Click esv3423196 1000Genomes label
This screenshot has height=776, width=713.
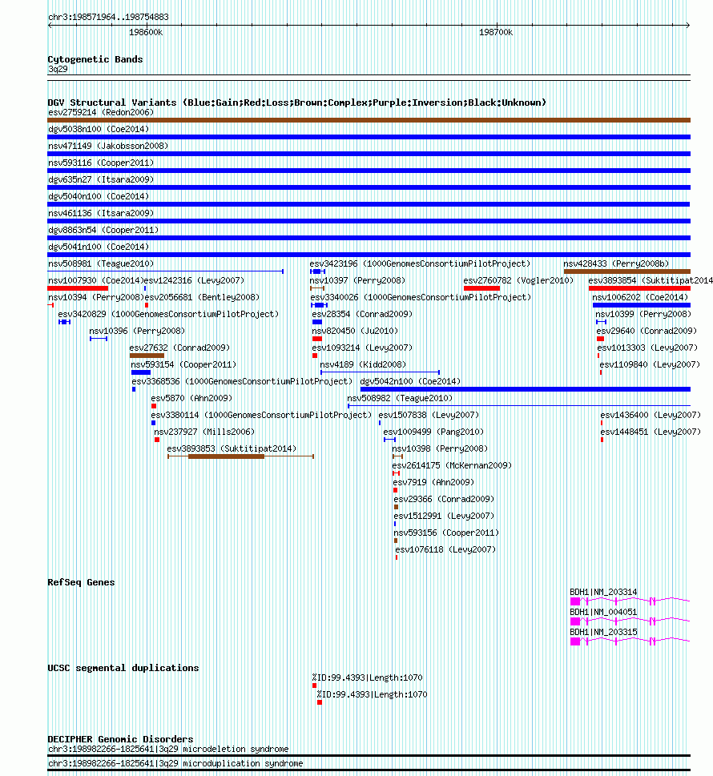420,263
